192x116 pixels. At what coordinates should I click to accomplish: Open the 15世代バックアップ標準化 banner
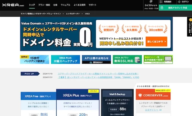point(34,59)
